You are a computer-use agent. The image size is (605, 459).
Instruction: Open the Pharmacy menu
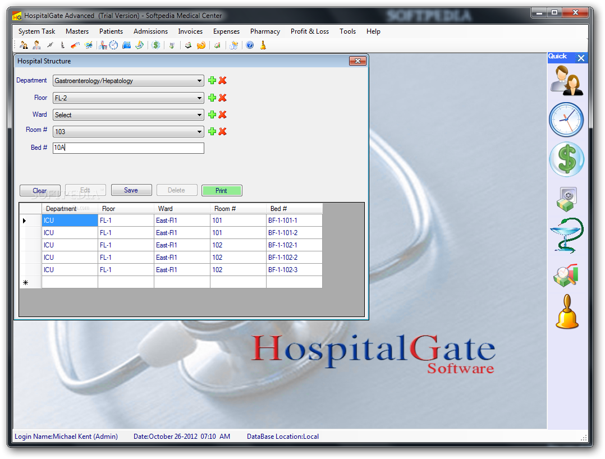coord(265,31)
